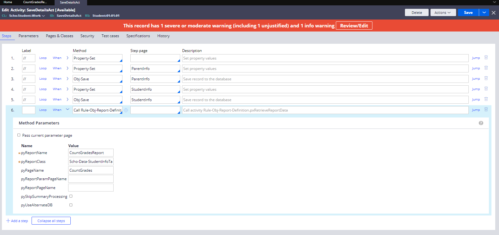Viewport: 499px width, 235px height.
Task: Click the plus icon to add a step
Action: click(8, 221)
